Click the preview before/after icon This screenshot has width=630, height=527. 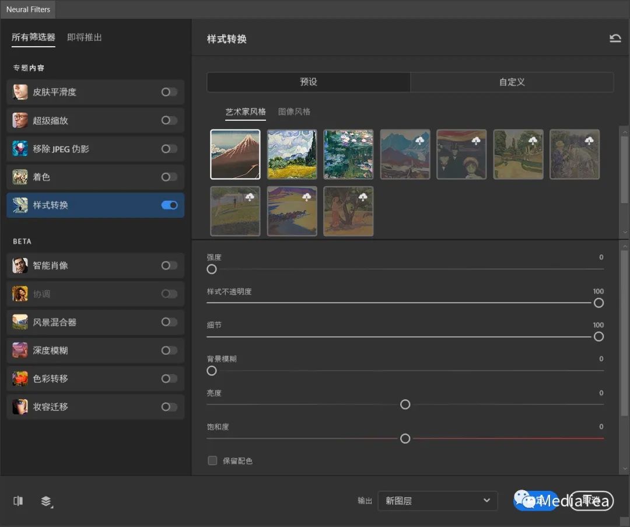pyautogui.click(x=18, y=501)
